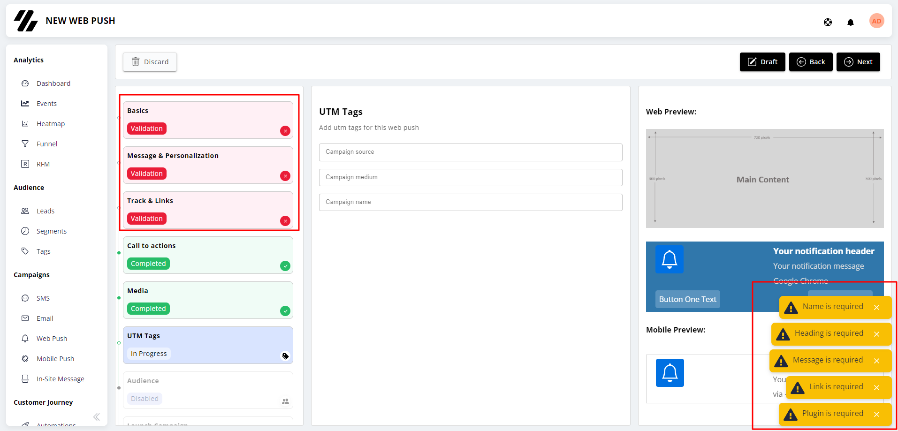The width and height of the screenshot is (898, 431).
Task: Select the UTM Tags step
Action: tap(208, 345)
